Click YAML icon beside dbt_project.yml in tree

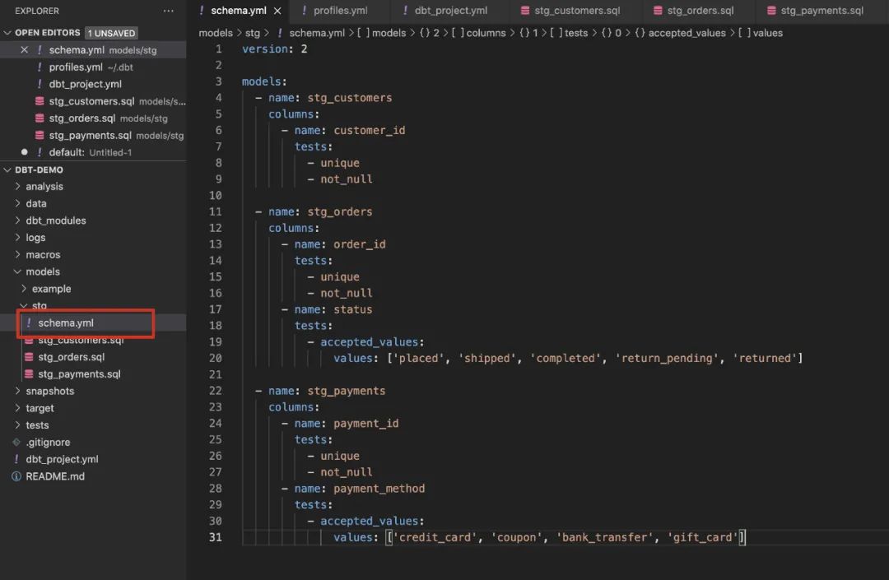click(16, 459)
